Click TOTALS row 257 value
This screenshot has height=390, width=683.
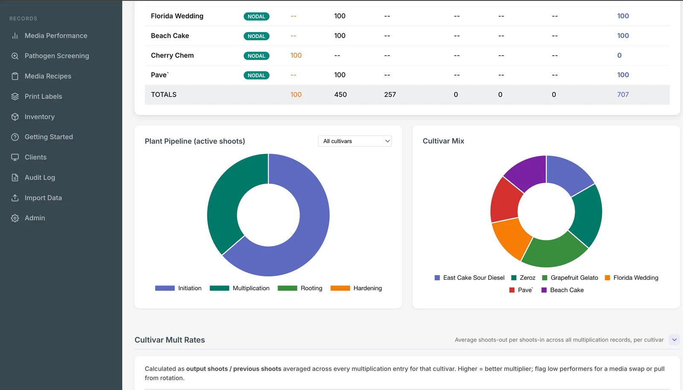(390, 95)
